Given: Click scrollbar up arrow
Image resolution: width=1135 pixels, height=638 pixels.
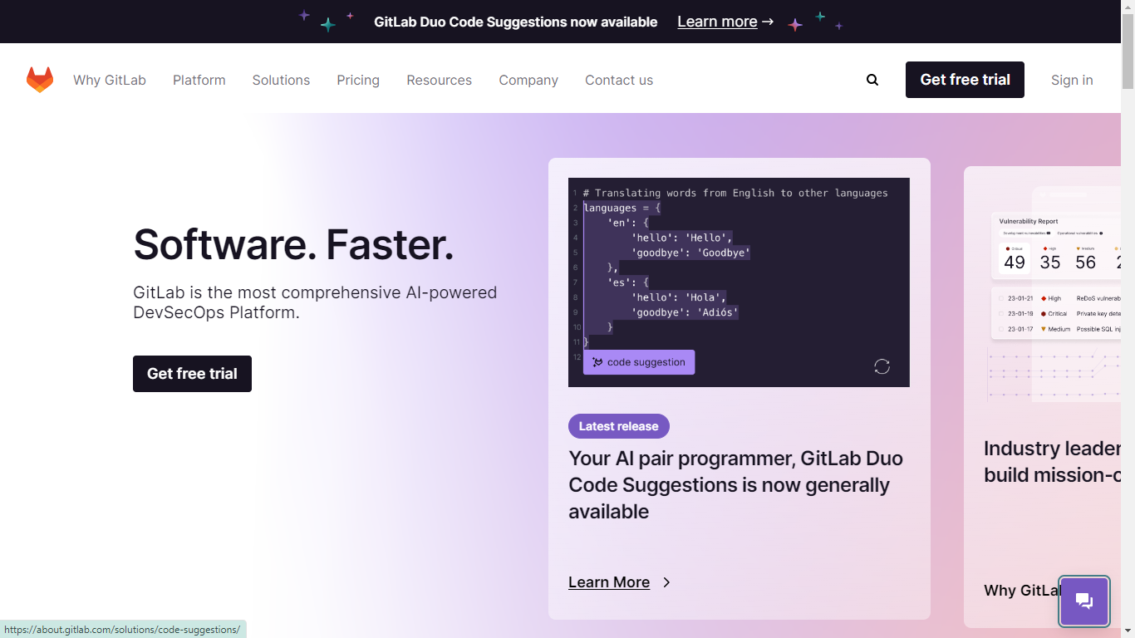Looking at the screenshot, I should tap(1128, 7).
